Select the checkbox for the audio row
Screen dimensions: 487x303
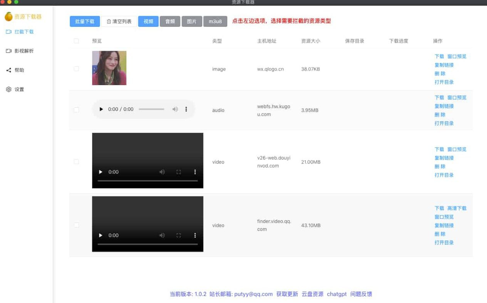[76, 110]
